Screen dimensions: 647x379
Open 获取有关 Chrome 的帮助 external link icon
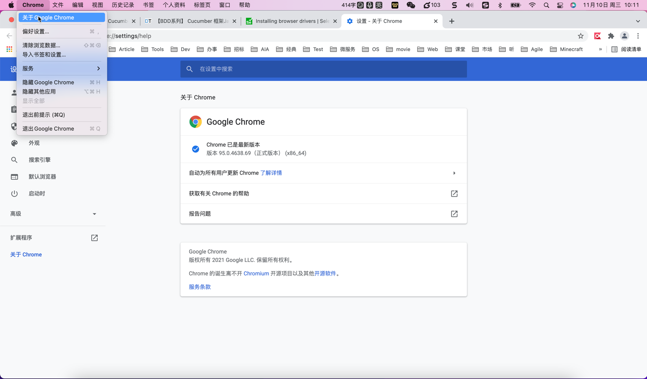point(454,194)
